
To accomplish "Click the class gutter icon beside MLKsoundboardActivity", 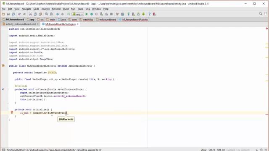I will [x=3, y=65].
